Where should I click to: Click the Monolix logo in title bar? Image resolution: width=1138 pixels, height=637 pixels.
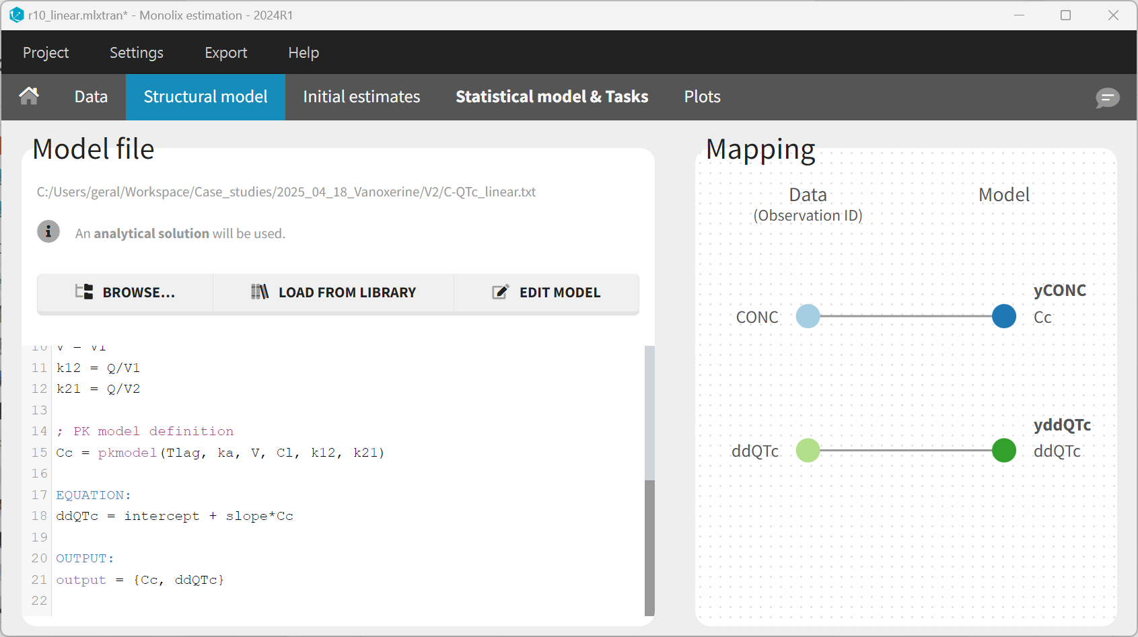(x=16, y=15)
